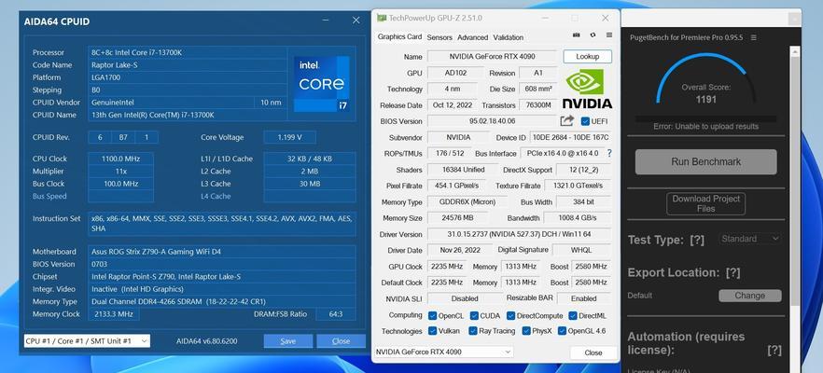
Task: Toggle the DirectML checkbox
Action: [573, 316]
